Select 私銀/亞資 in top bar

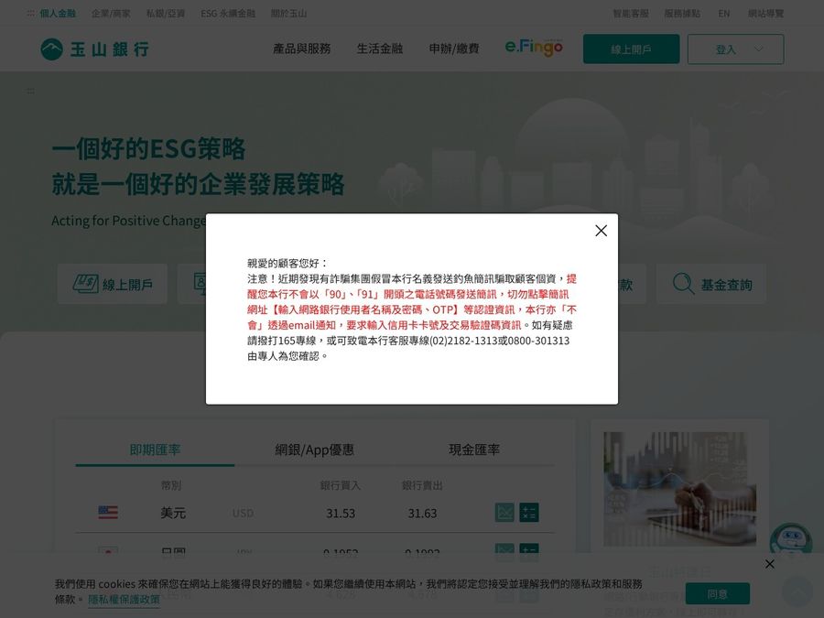click(166, 13)
